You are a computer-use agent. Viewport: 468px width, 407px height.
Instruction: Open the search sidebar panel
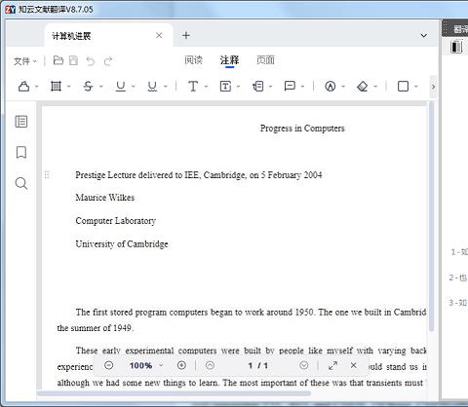(21, 183)
